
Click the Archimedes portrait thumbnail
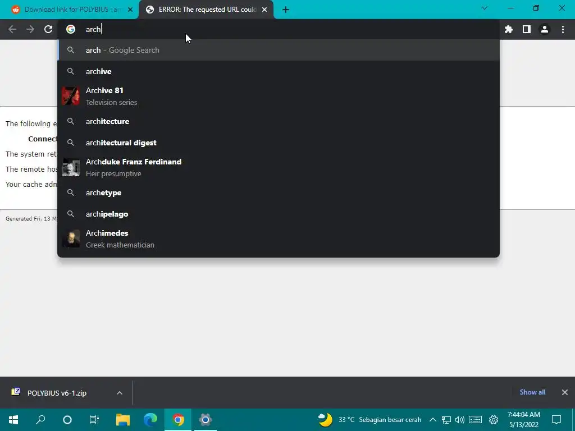(71, 239)
